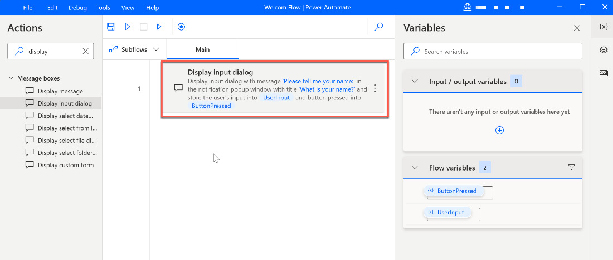Viewport: 613px width, 260px height.
Task: Open the File menu
Action: (28, 7)
